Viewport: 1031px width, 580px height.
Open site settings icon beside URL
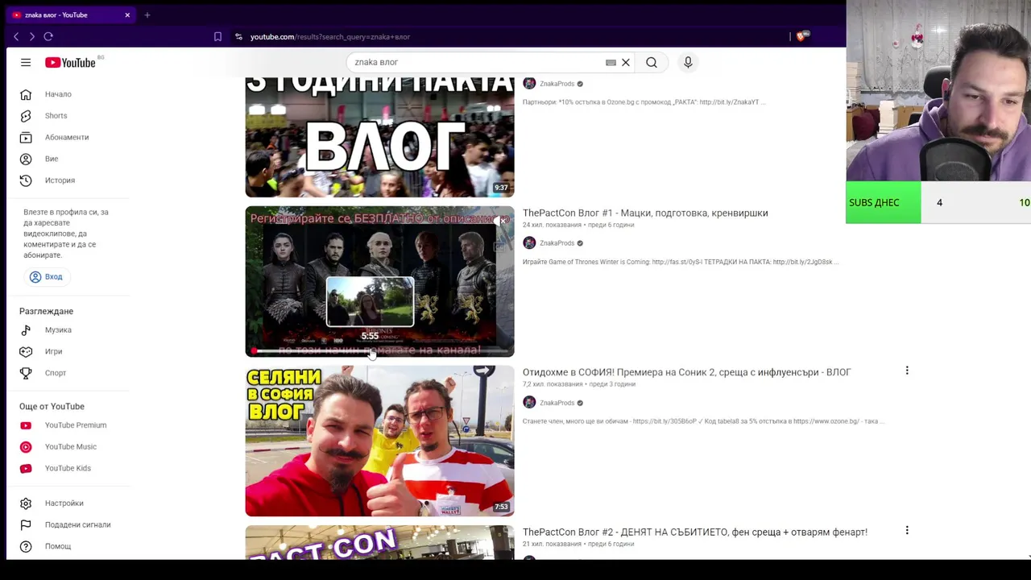238,36
